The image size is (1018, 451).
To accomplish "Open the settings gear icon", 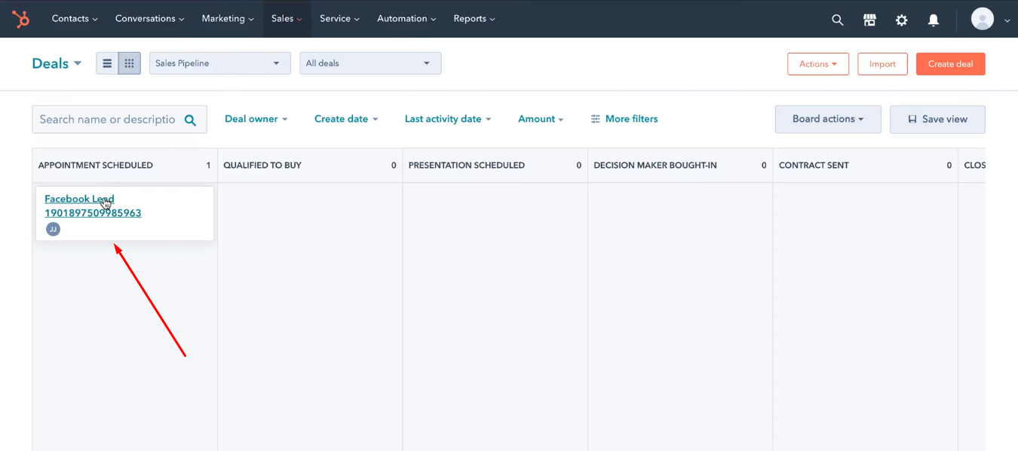I will click(901, 20).
